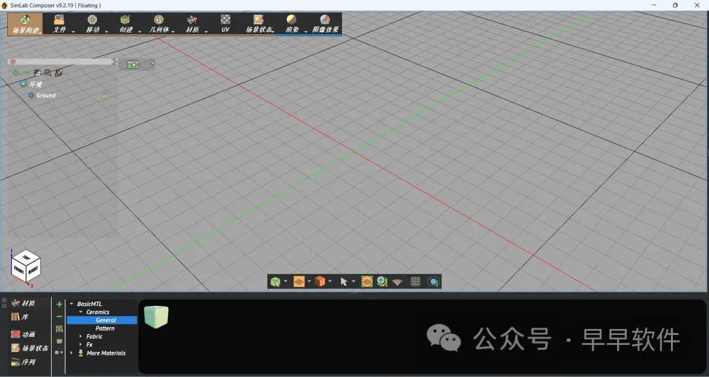Viewport: 709px width, 377px height.
Task: Click the green minus icon in material library
Action: tap(59, 317)
